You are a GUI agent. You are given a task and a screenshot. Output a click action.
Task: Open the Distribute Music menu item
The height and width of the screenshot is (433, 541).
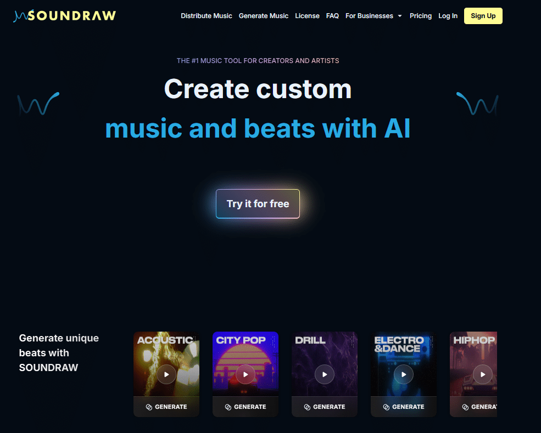207,16
